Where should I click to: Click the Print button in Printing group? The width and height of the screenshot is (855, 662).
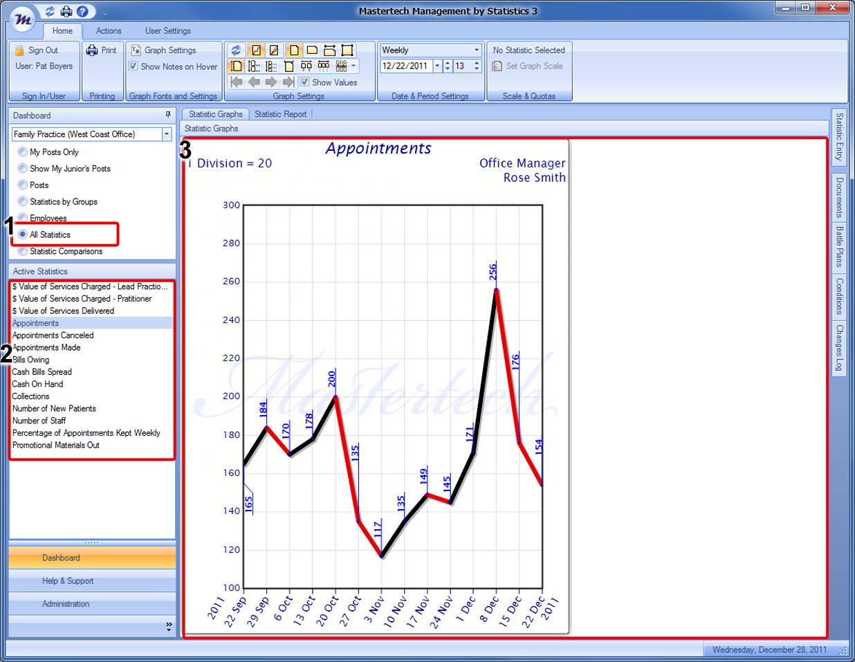pyautogui.click(x=102, y=50)
